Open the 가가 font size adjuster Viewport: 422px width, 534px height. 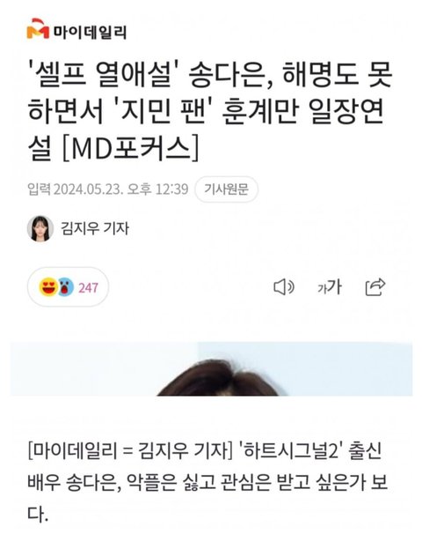(x=329, y=287)
